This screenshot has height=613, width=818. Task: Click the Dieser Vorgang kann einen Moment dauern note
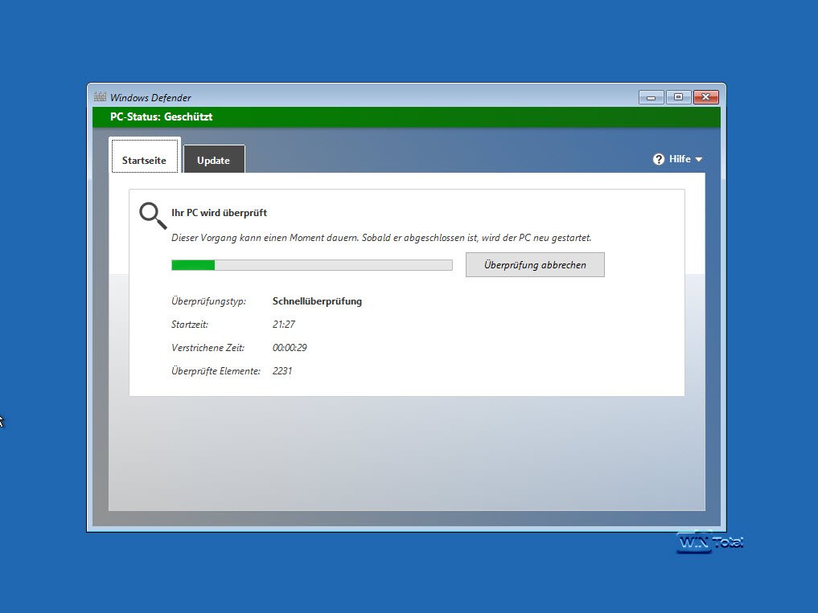[x=381, y=238]
